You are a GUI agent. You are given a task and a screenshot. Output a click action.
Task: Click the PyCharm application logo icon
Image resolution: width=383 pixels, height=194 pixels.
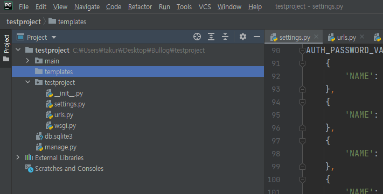[x=8, y=6]
